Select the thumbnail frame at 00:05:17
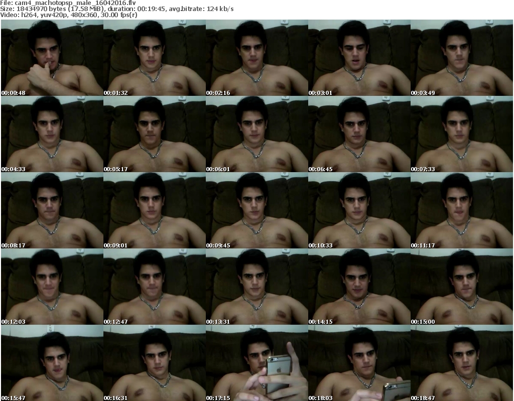The width and height of the screenshot is (514, 401). point(155,134)
